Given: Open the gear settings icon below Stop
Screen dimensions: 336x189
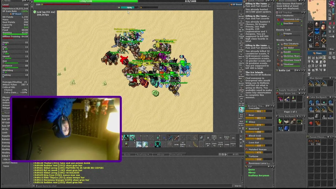Looking at the screenshot, I should 330,57.
